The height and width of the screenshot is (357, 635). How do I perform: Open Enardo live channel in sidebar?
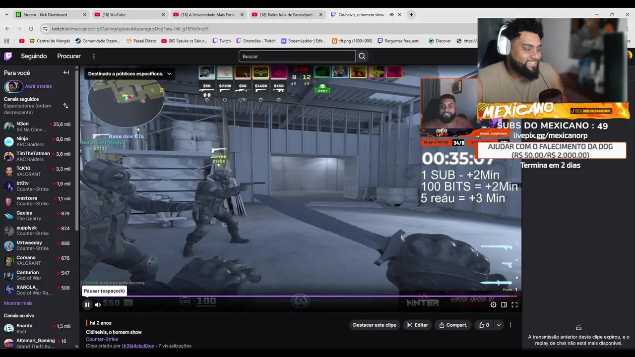(37, 328)
